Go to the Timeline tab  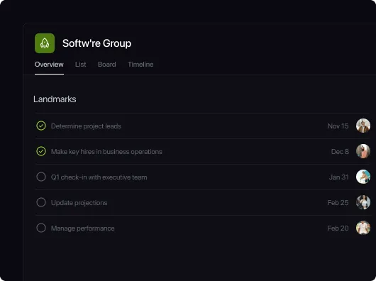[140, 65]
